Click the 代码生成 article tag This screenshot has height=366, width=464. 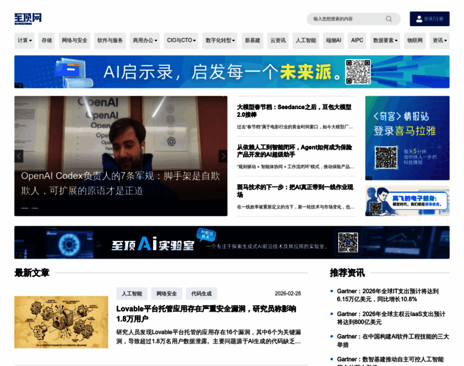pyautogui.click(x=201, y=293)
